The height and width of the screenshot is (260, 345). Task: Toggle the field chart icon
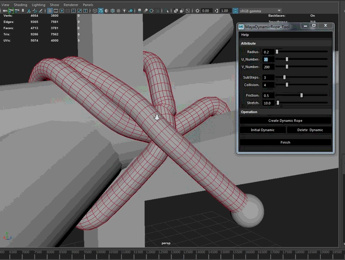tap(74, 11)
